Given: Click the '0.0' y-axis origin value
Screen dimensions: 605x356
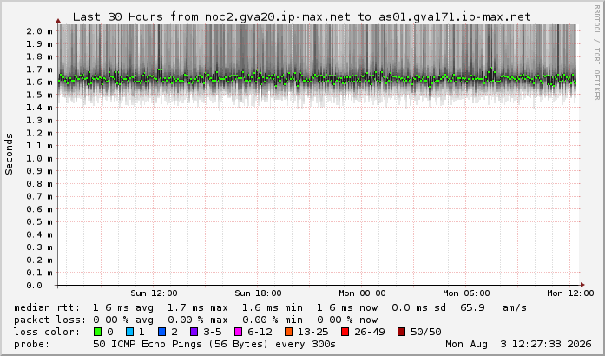Looking at the screenshot, I should (34, 286).
